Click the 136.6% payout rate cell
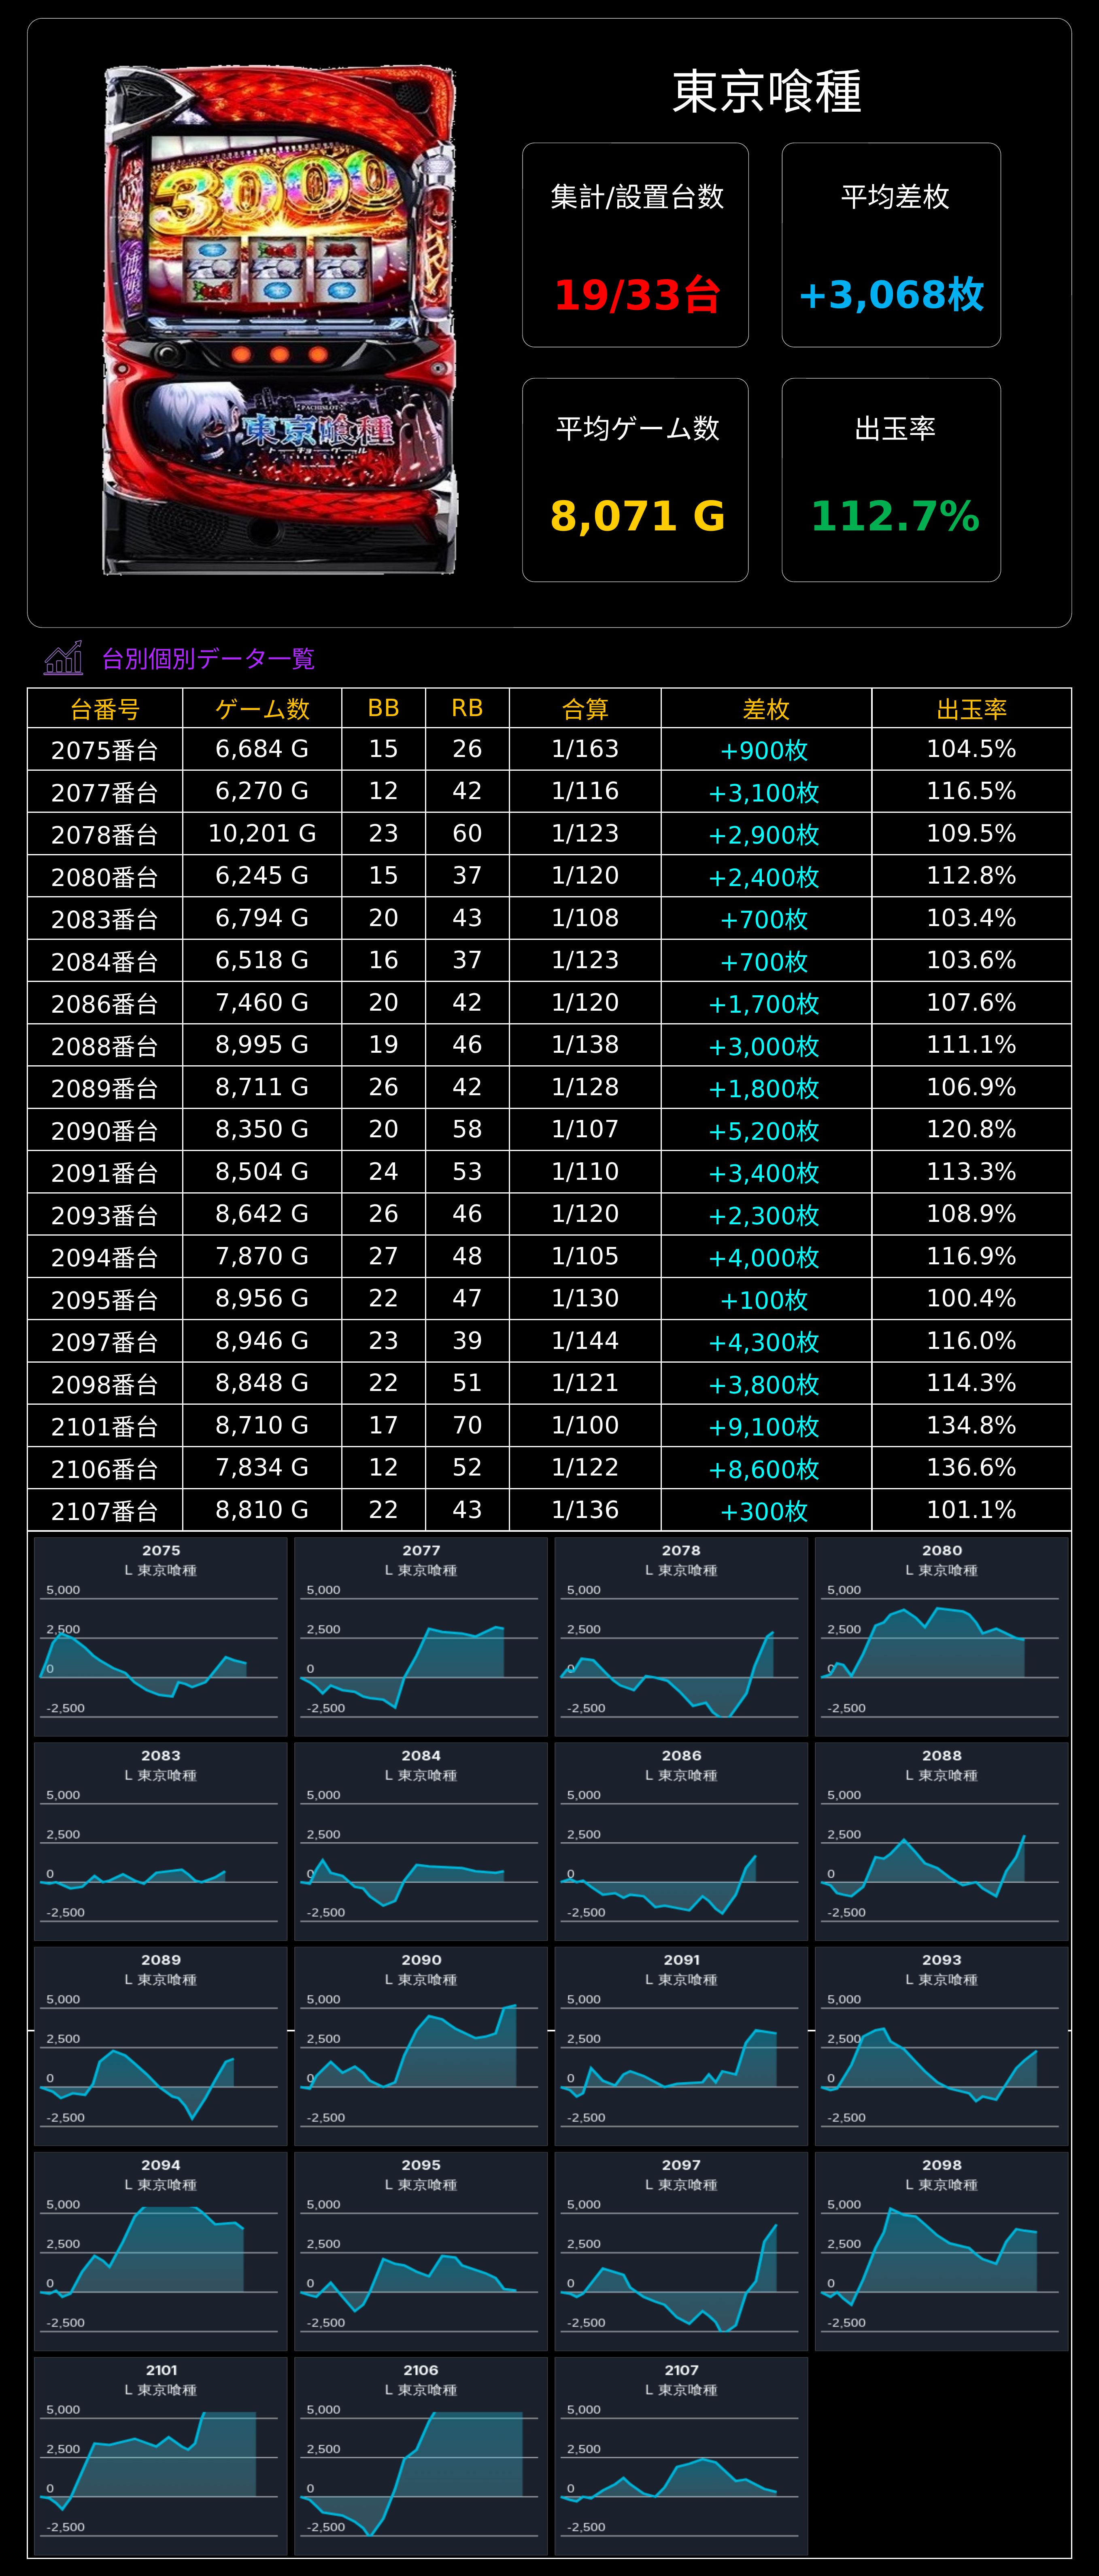Viewport: 1099px width, 2576px height. [x=972, y=1468]
